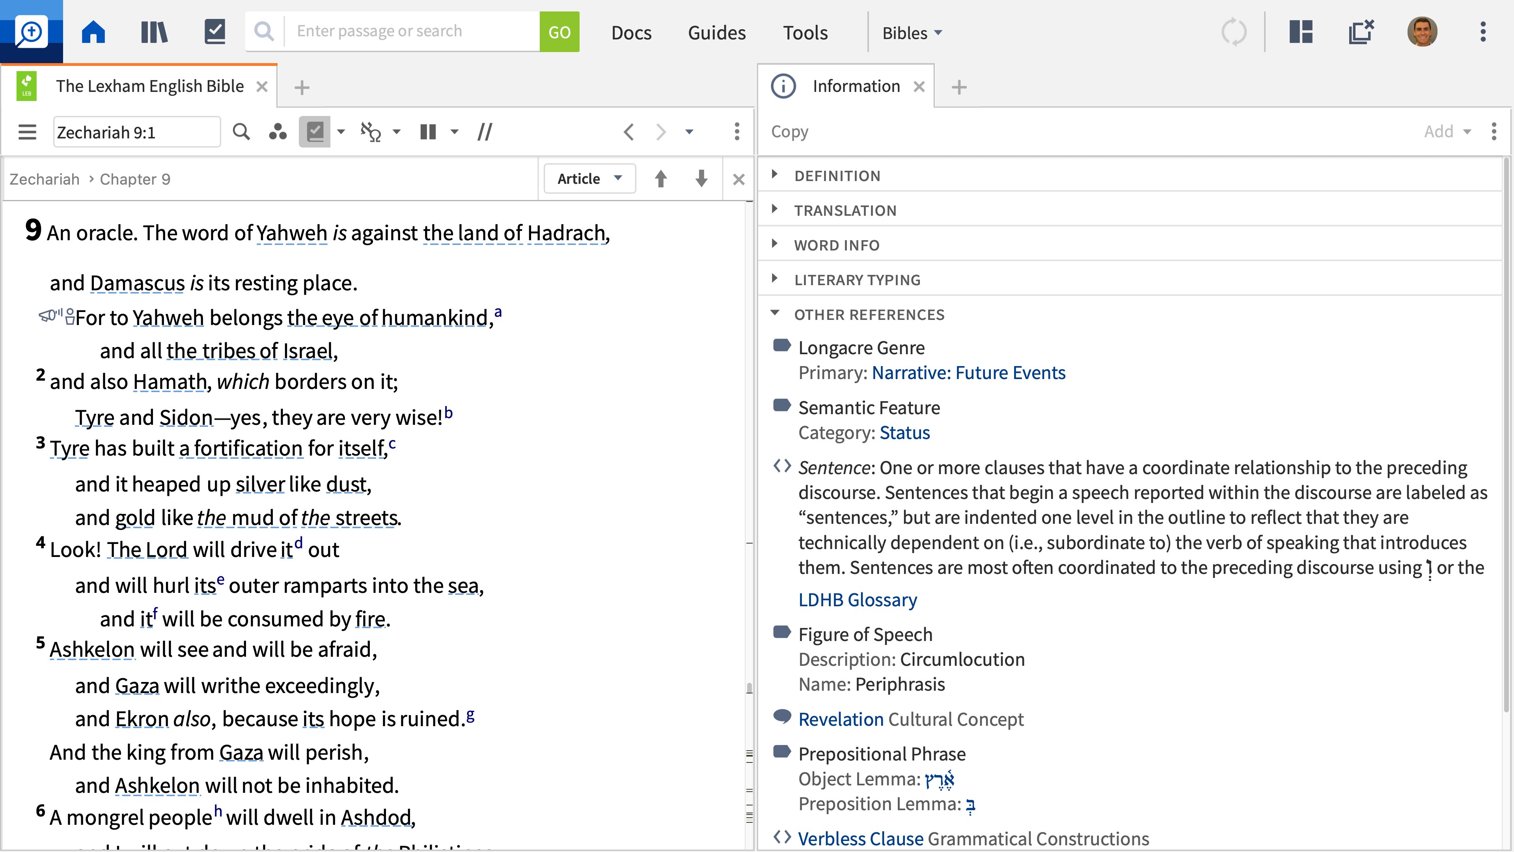Click the sync refresh icon
Screen dimensions: 1514x852
click(1234, 32)
